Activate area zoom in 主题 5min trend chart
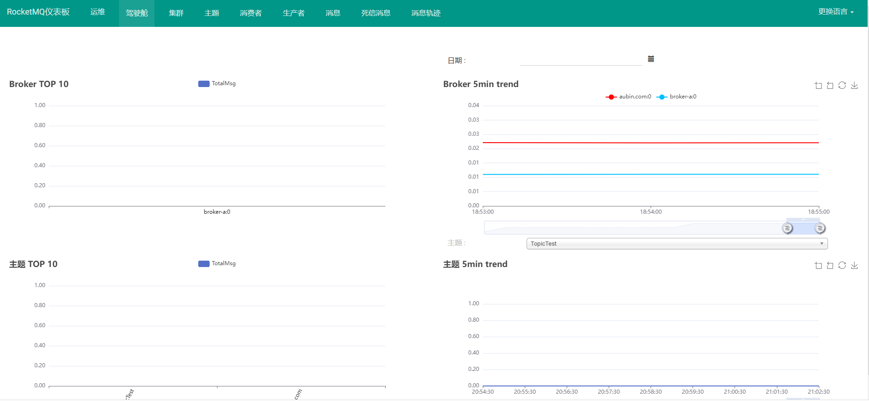Image resolution: width=869 pixels, height=401 pixels. point(818,266)
